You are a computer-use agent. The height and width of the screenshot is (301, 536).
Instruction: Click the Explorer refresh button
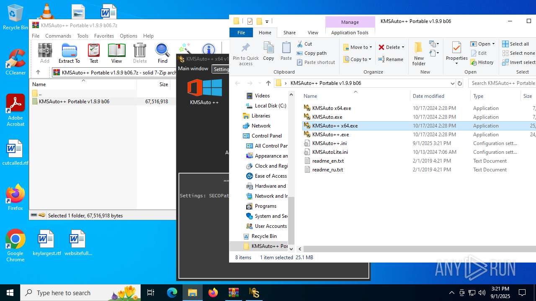pos(460,83)
